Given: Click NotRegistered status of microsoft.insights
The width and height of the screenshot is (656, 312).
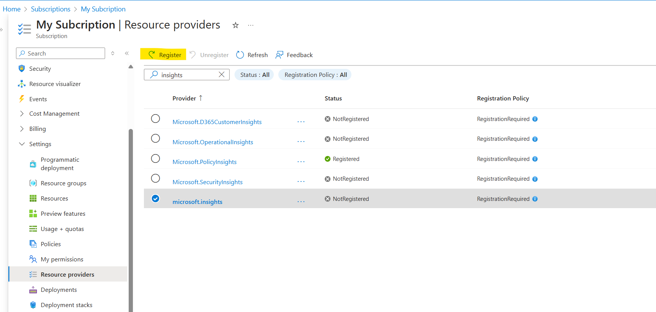Looking at the screenshot, I should click(x=346, y=199).
